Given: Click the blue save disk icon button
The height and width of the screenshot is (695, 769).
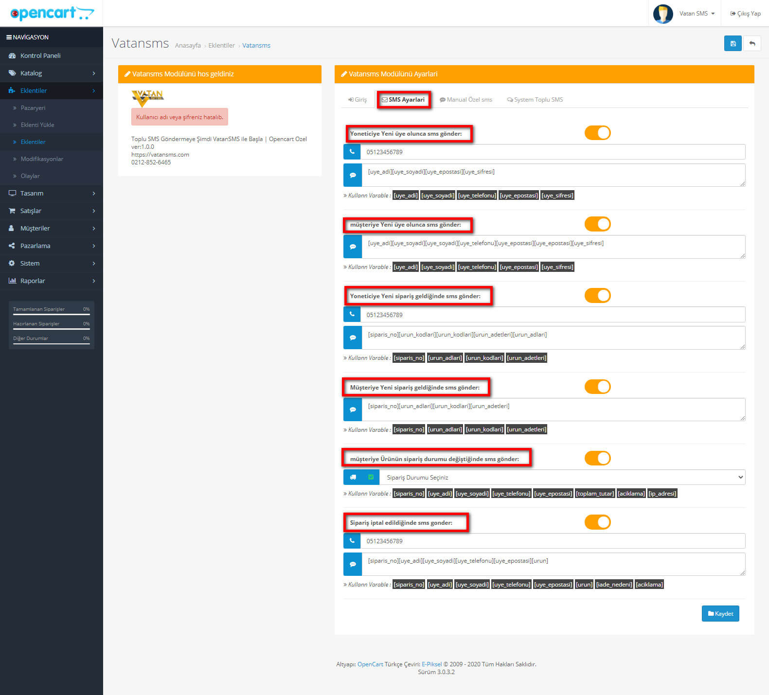Looking at the screenshot, I should [733, 43].
